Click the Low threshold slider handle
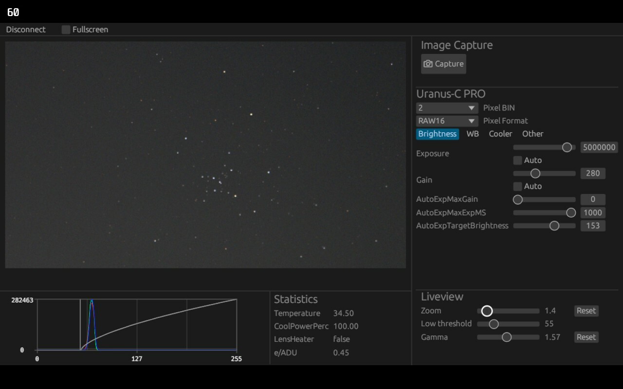Viewport: 623px width, 389px height. tap(495, 323)
